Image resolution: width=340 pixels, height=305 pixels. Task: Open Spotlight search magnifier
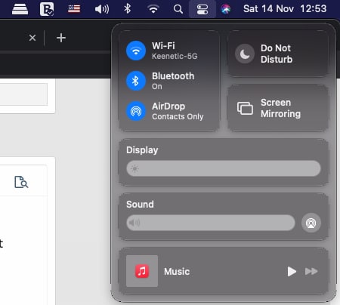coord(178,9)
